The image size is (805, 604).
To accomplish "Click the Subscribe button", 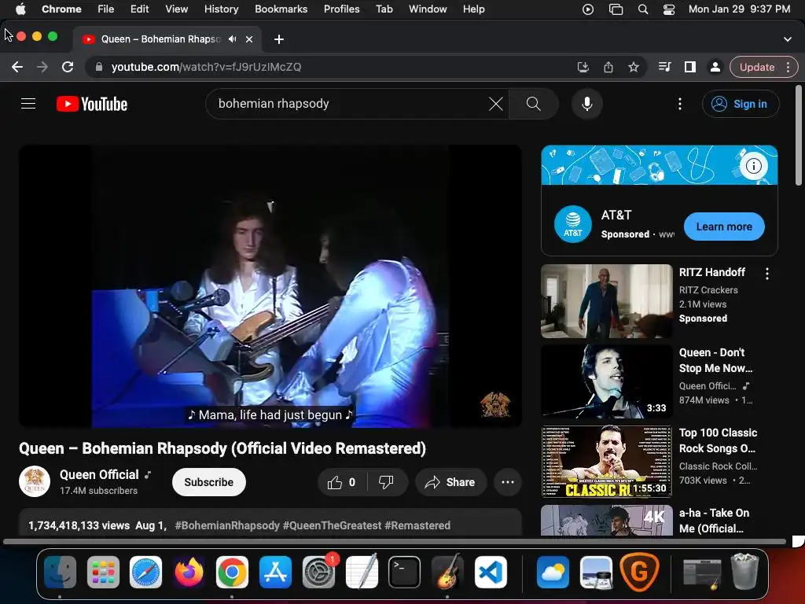I will click(x=209, y=482).
